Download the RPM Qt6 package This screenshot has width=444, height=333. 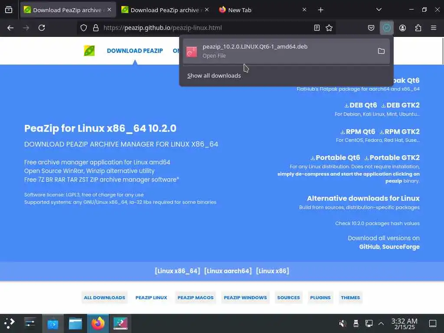coord(358,131)
